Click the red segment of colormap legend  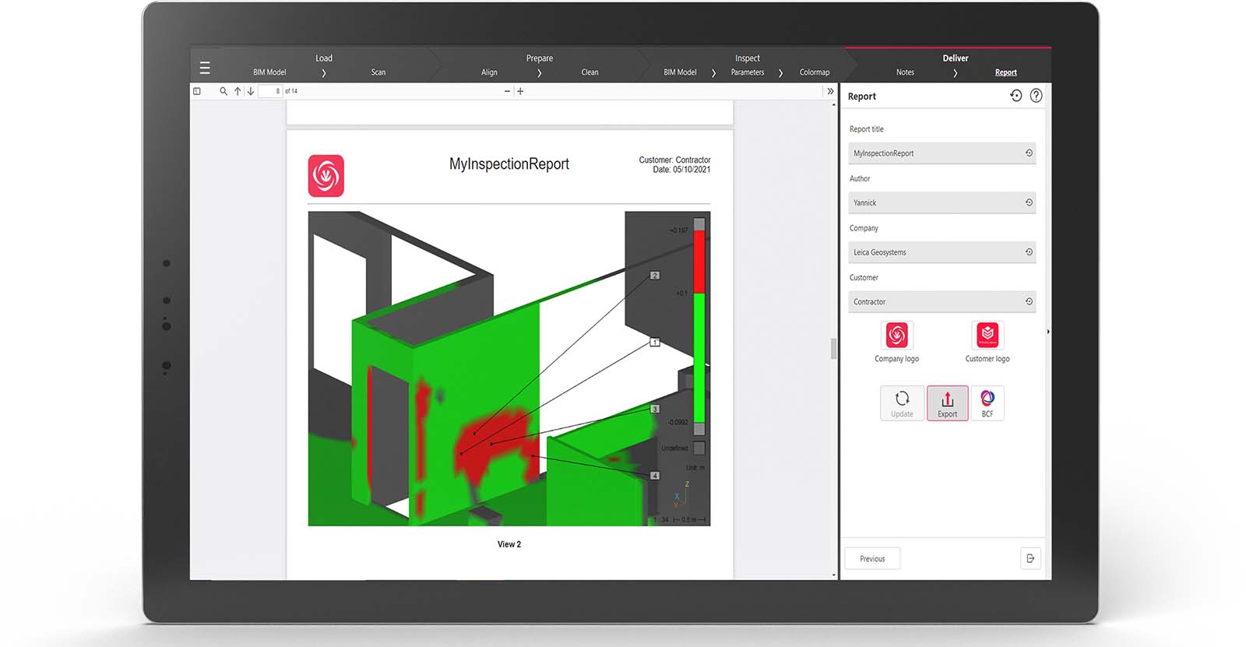coord(699,262)
